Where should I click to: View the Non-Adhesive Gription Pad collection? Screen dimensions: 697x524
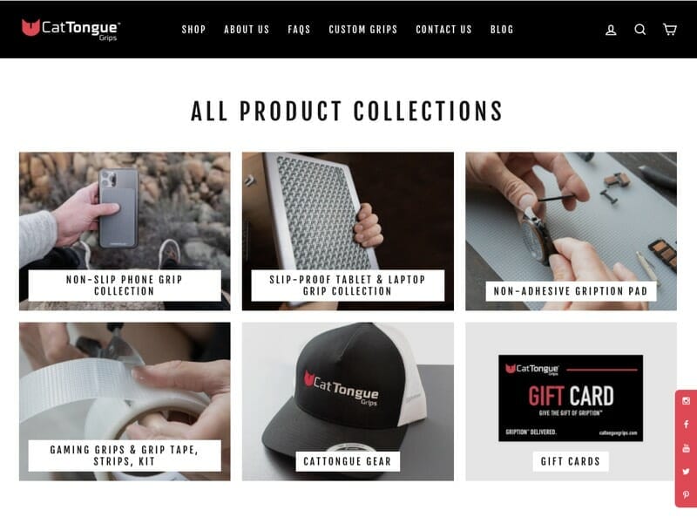pos(571,231)
